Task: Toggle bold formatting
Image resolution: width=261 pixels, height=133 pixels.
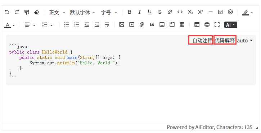Action: [x=130, y=12]
